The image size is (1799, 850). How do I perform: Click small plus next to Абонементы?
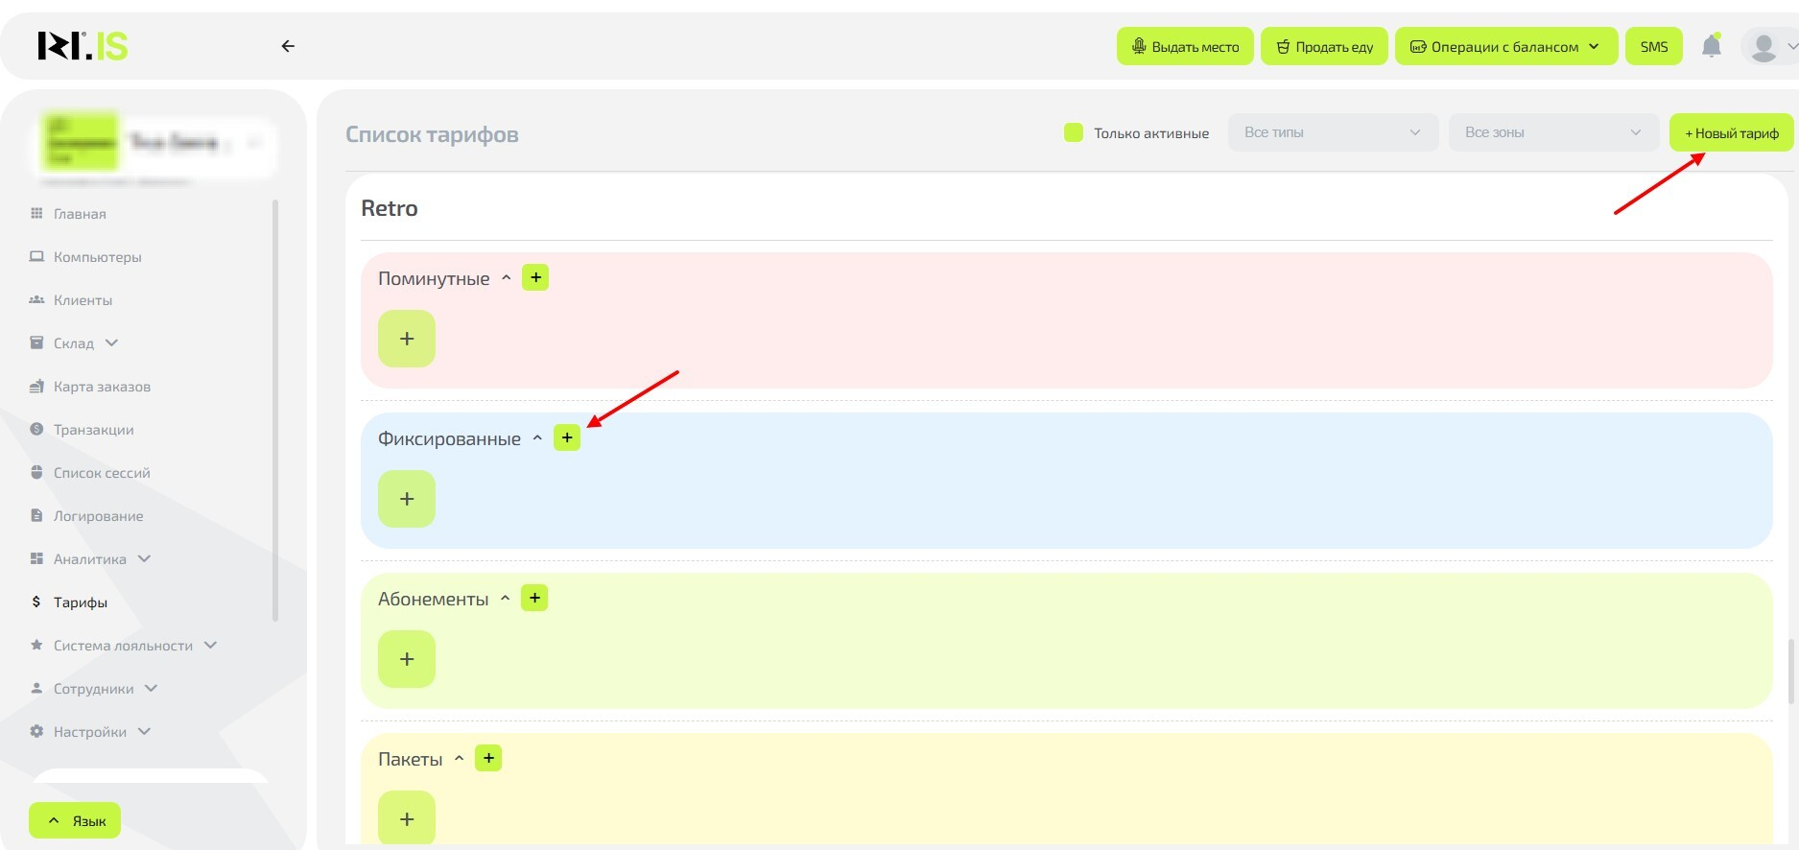[534, 598]
